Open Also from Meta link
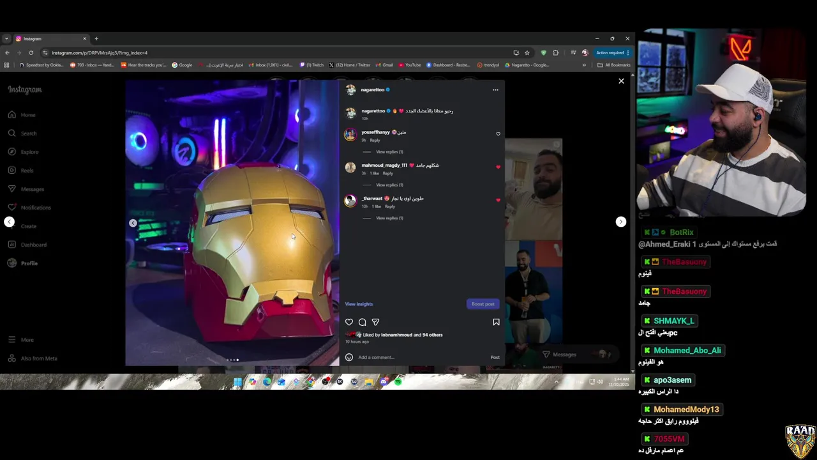The width and height of the screenshot is (817, 460). point(33,358)
